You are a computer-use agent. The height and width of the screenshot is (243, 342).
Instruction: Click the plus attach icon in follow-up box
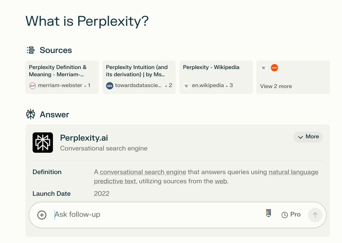[x=42, y=215]
